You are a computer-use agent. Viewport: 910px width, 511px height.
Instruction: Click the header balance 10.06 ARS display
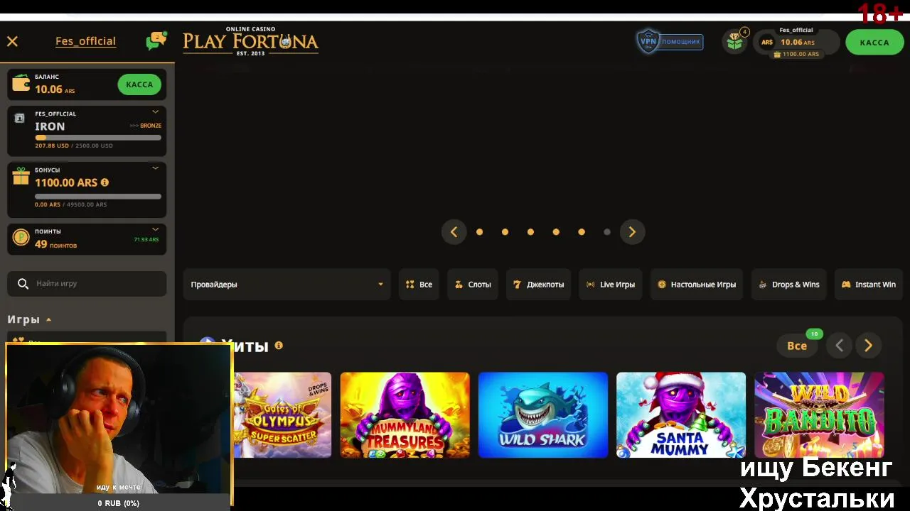(796, 43)
